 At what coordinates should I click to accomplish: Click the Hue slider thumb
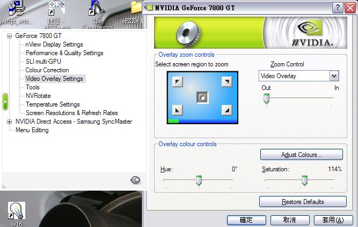point(199,180)
